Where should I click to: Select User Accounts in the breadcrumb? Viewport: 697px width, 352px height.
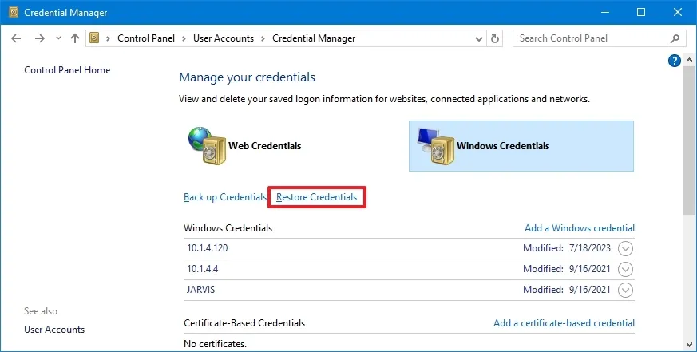click(x=223, y=38)
